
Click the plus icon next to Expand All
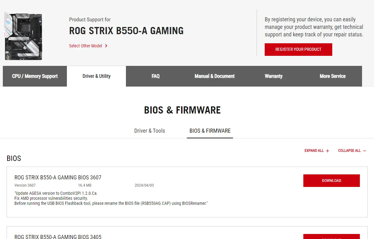(x=328, y=151)
